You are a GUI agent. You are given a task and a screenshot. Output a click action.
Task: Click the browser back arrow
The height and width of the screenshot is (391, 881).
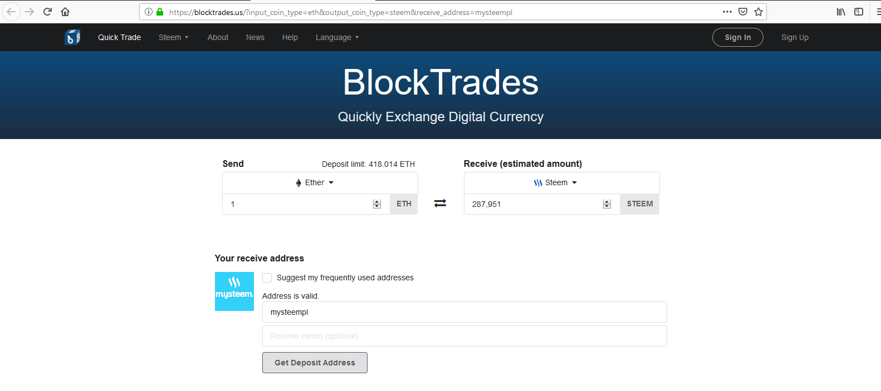click(11, 12)
